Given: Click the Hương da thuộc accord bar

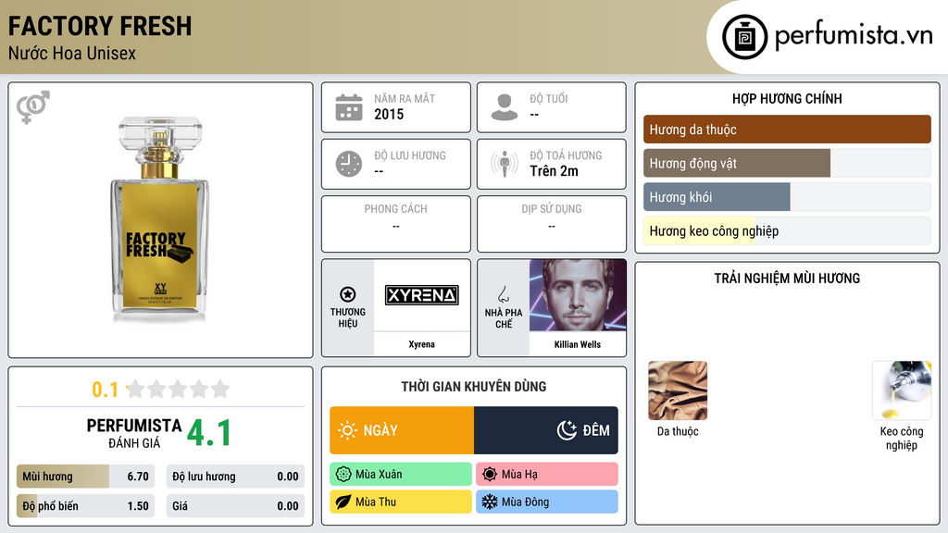Looking at the screenshot, I should [787, 130].
